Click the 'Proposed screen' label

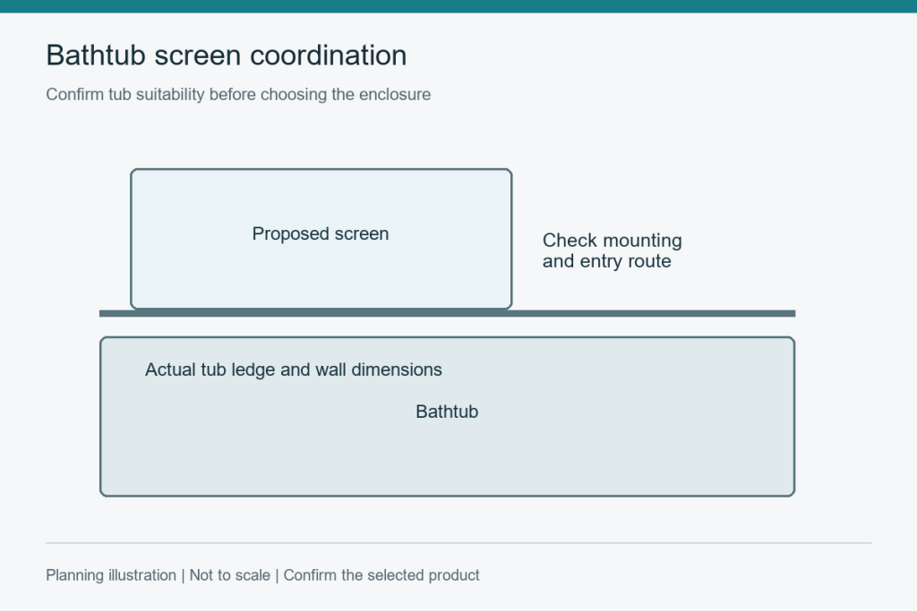pyautogui.click(x=321, y=233)
